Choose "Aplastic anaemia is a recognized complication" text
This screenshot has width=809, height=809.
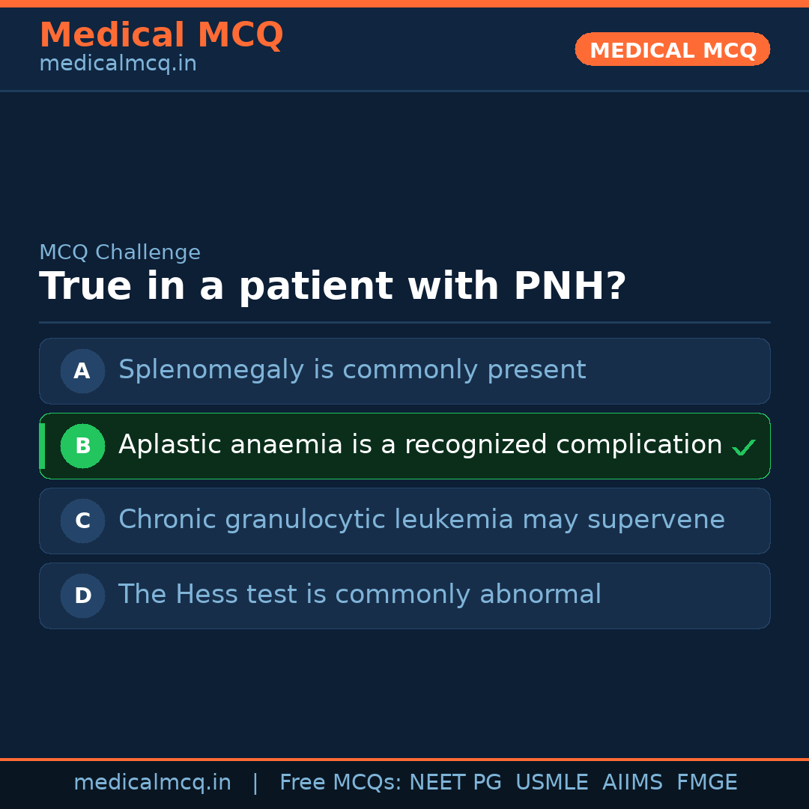point(420,445)
